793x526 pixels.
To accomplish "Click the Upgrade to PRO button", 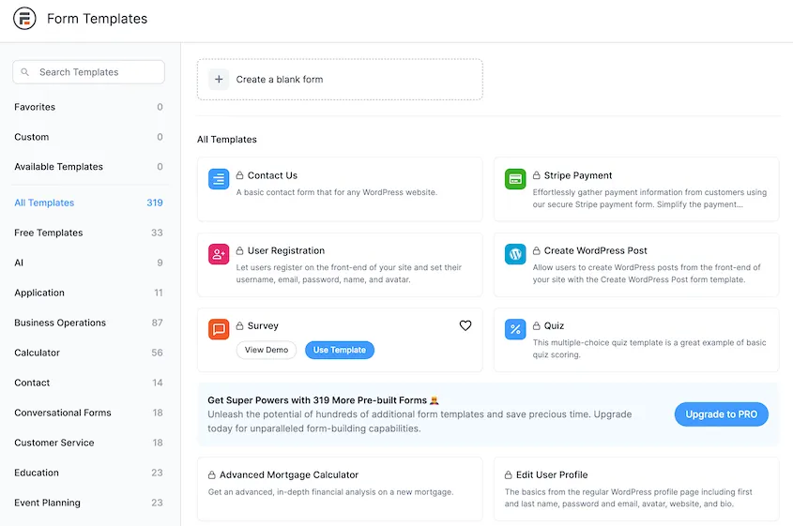I will (x=721, y=414).
